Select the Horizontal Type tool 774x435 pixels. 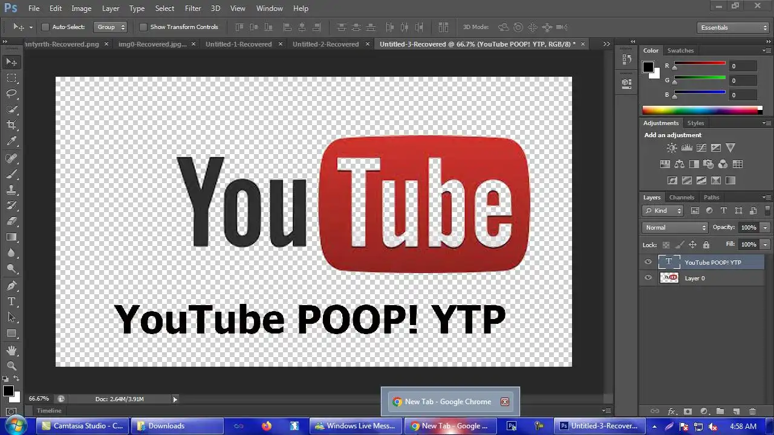[11, 301]
